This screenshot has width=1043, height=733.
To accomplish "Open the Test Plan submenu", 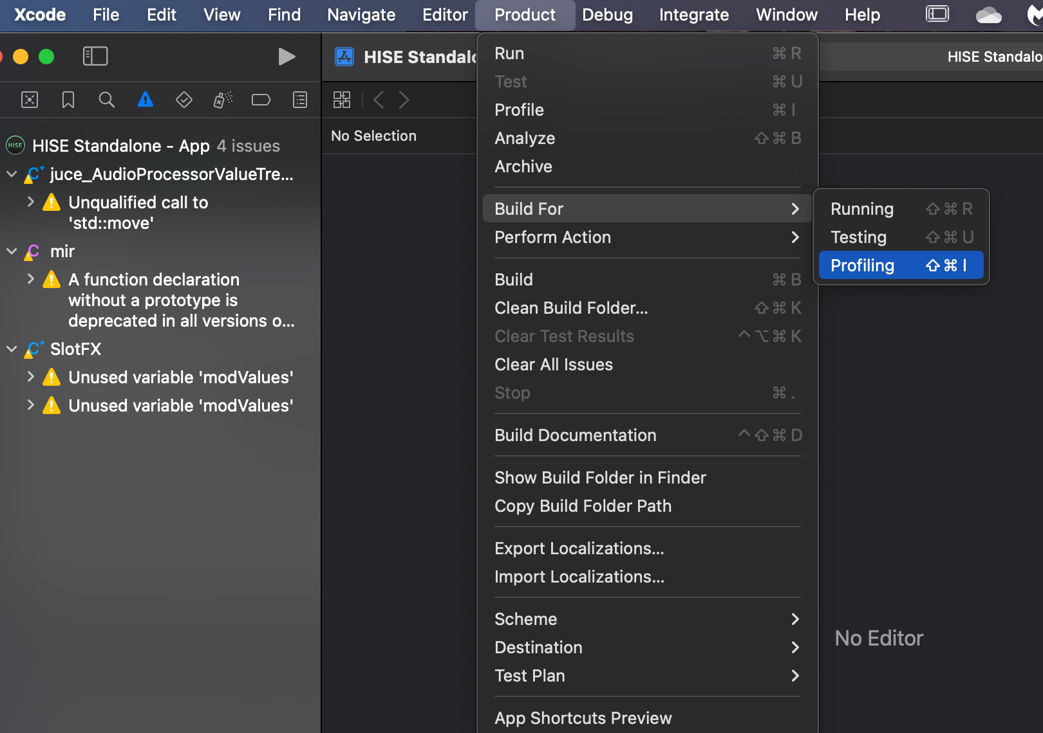I will coord(648,676).
